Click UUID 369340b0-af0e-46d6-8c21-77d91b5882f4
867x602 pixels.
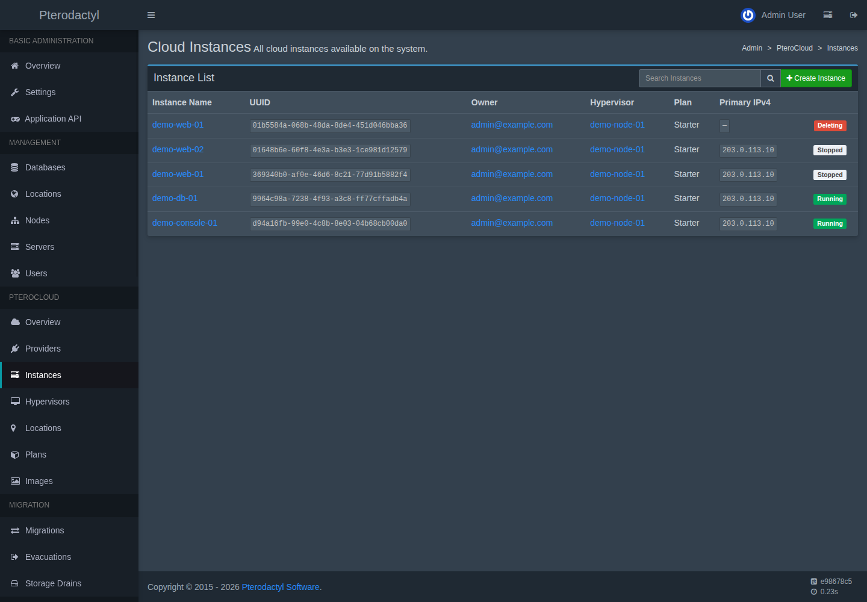[x=330, y=175]
